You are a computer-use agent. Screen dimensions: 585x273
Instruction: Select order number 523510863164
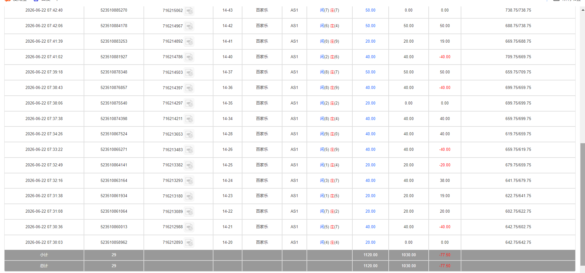tap(114, 181)
